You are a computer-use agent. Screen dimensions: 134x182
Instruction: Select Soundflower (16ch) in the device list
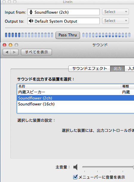tap(76, 104)
